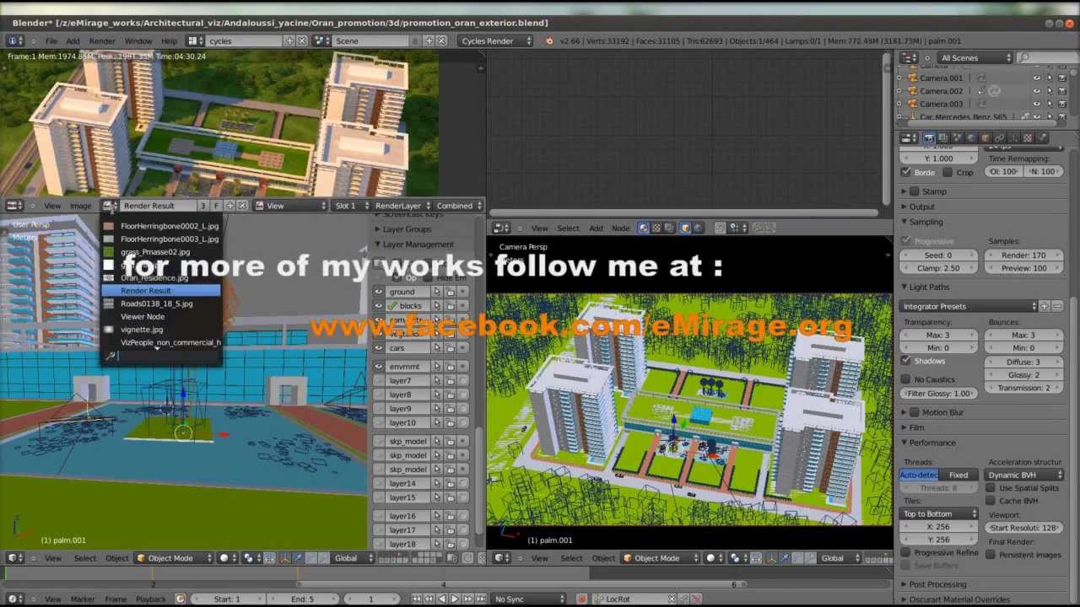Open the Top to Bottom tile order dropdown
The width and height of the screenshot is (1080, 607).
pyautogui.click(x=939, y=513)
